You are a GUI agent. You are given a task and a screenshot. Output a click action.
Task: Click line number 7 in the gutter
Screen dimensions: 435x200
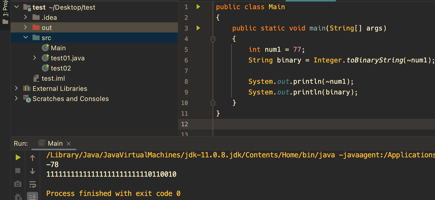(186, 71)
